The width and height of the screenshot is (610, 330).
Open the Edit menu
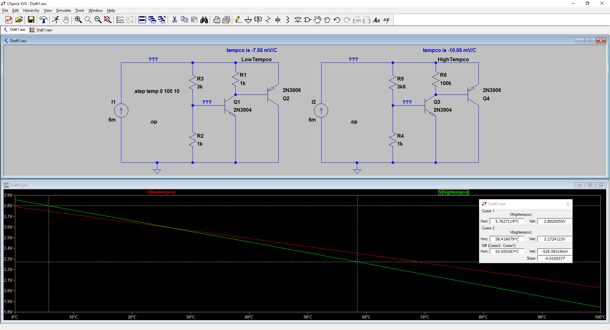(x=16, y=10)
